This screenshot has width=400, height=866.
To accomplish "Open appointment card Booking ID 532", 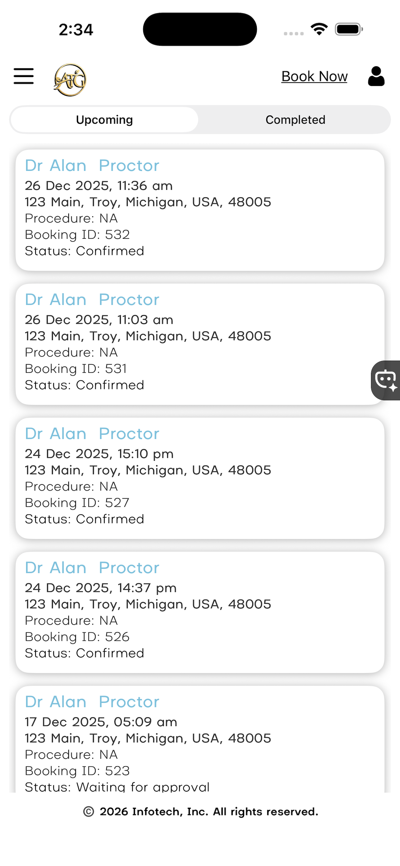I will [x=200, y=210].
